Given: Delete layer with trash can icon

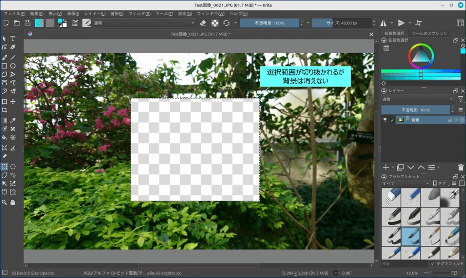Looking at the screenshot, I should tap(461, 168).
